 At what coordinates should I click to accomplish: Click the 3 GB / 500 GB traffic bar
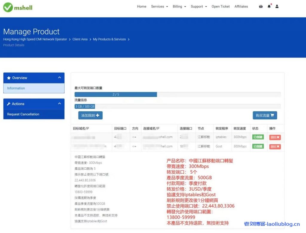pos(85,107)
